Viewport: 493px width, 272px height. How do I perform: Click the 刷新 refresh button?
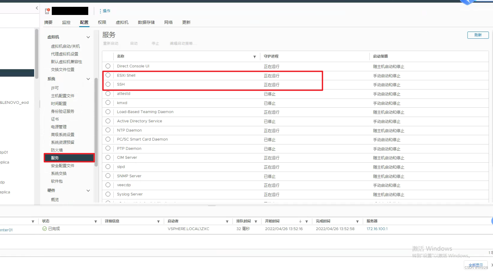pyautogui.click(x=478, y=35)
